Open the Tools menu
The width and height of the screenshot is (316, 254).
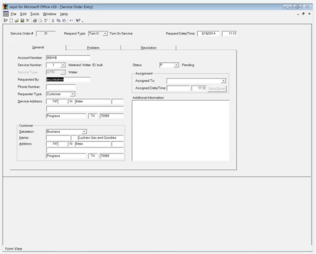point(35,14)
